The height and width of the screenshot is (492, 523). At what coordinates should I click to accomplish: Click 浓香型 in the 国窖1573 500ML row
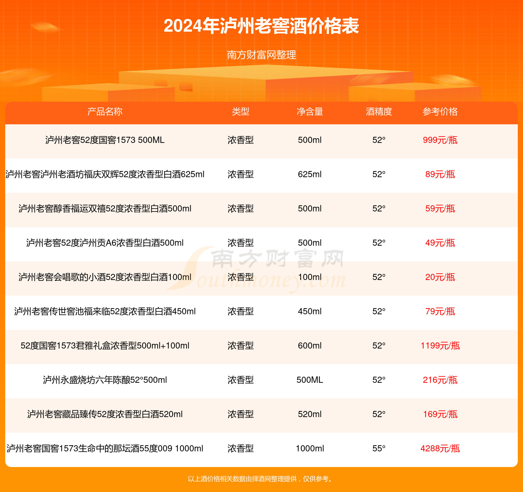tap(241, 140)
